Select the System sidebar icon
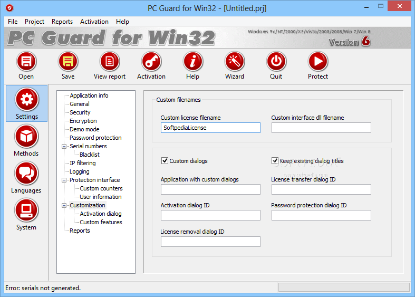The height and width of the screenshot is (297, 415). pyautogui.click(x=26, y=210)
